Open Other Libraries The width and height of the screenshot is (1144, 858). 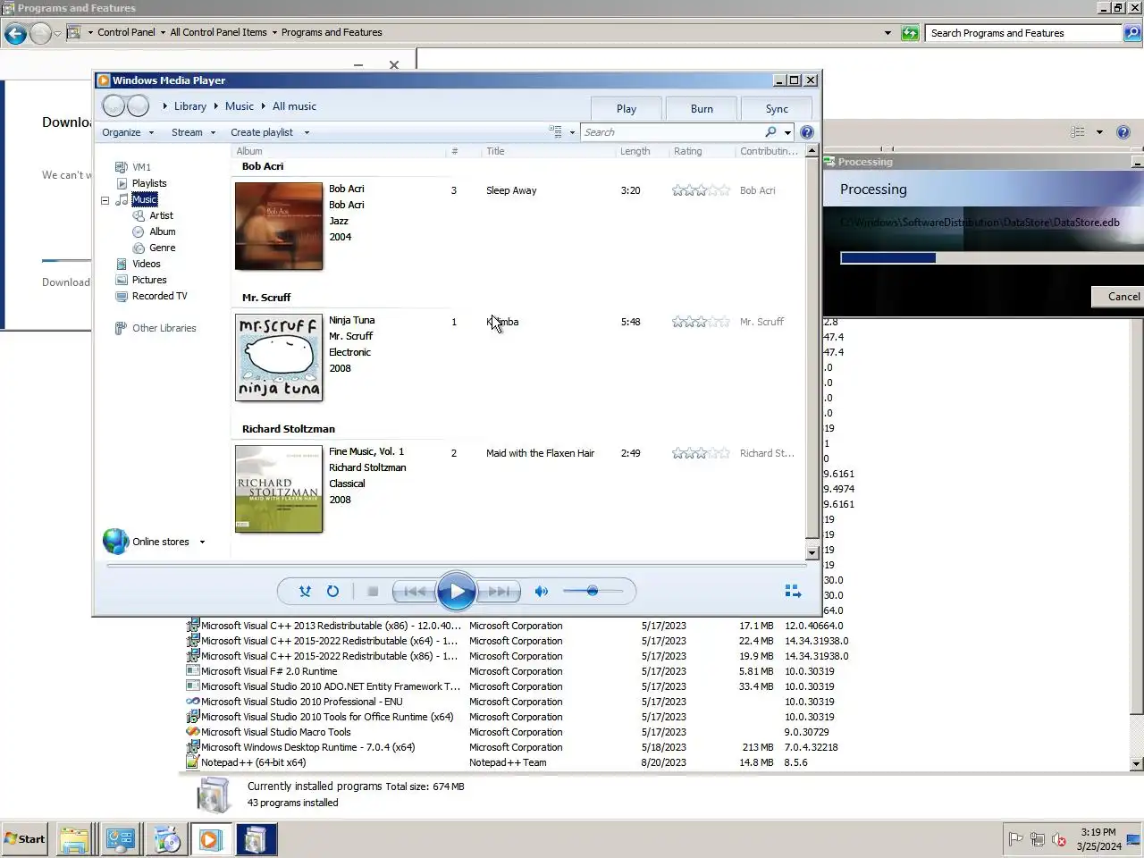pos(164,328)
